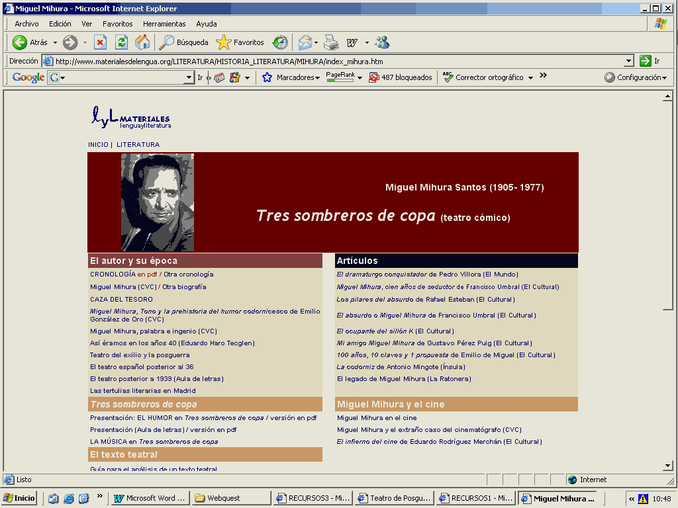Image resolution: width=678 pixels, height=508 pixels.
Task: Click the popup blocker 487 bloqueados icon
Action: click(x=373, y=77)
